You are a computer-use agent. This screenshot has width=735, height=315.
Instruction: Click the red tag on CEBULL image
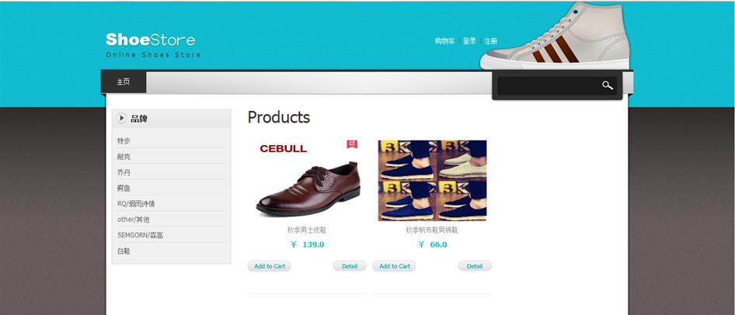[x=352, y=144]
